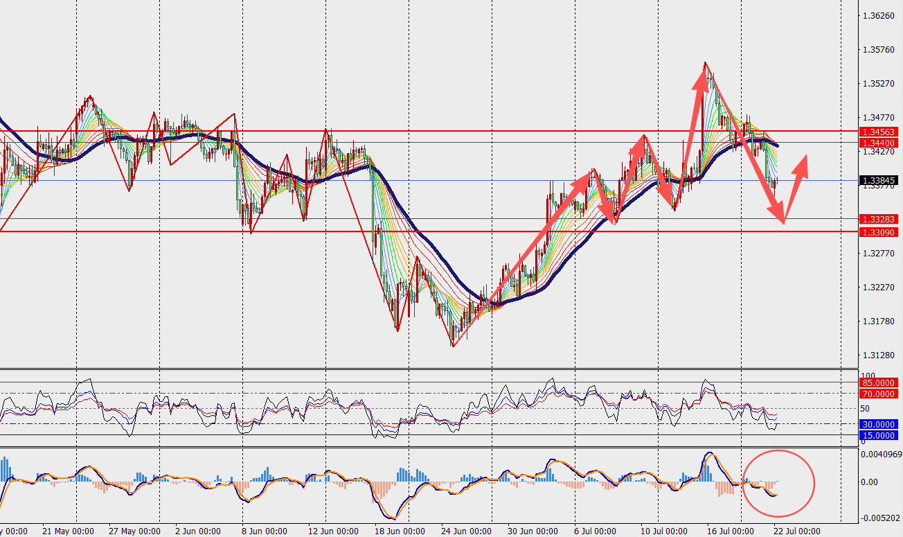Select the red circle on the MACD panel
The height and width of the screenshot is (537, 903).
pyautogui.click(x=778, y=483)
